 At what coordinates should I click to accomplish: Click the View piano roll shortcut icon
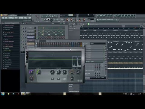pos(104,15)
